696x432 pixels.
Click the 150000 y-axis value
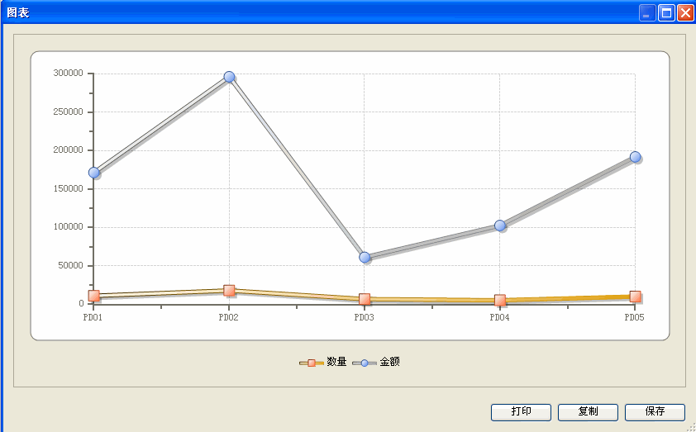pyautogui.click(x=69, y=188)
